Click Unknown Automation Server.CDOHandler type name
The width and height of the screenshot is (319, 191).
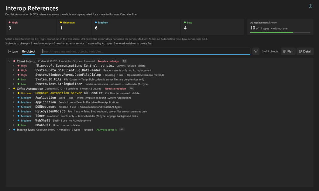click(x=69, y=93)
